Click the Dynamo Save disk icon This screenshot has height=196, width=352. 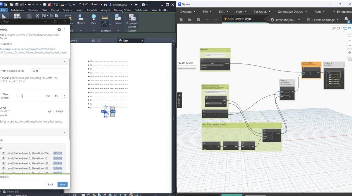tap(199, 20)
